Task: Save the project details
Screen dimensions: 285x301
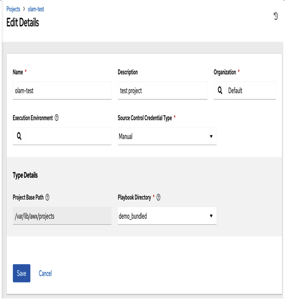Action: click(21, 273)
